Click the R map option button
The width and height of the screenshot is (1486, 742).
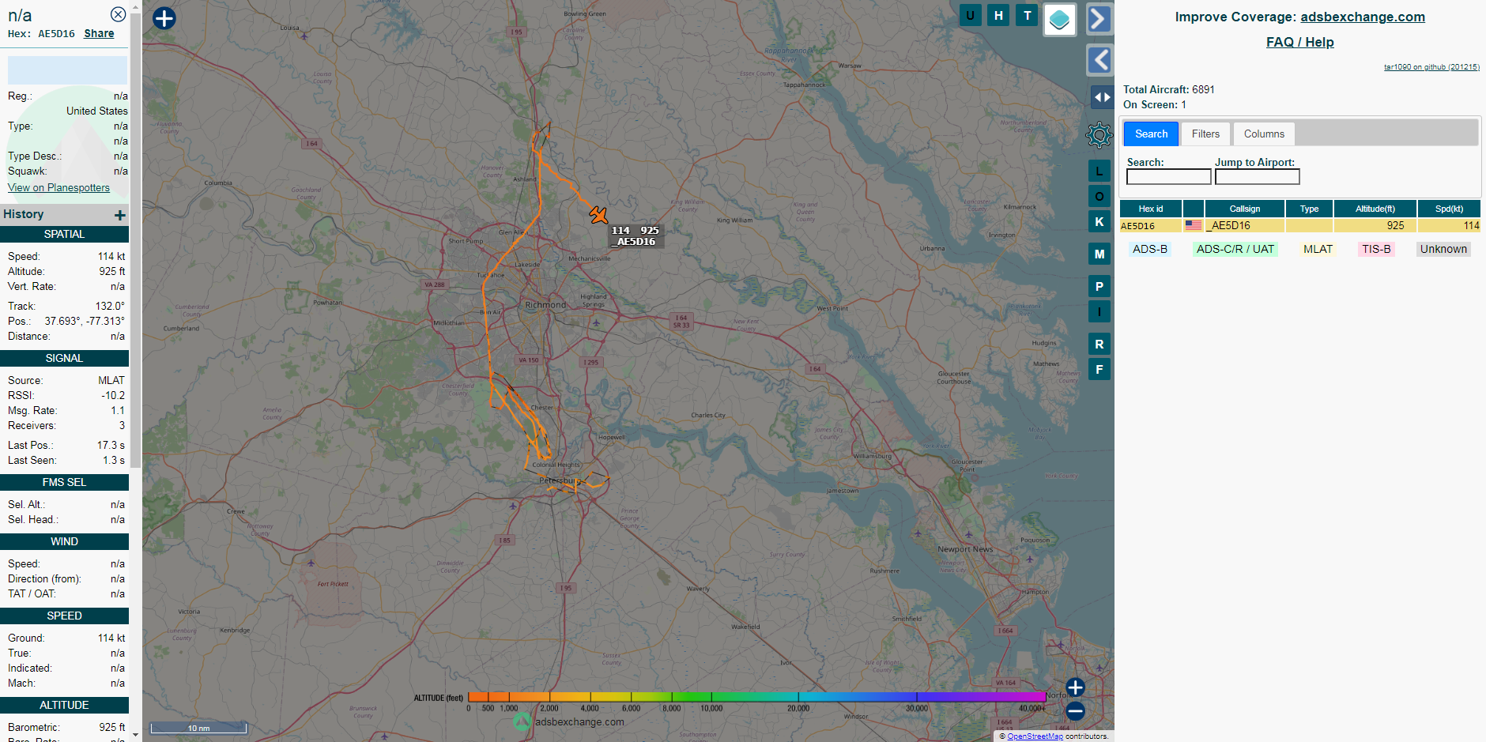click(1099, 344)
